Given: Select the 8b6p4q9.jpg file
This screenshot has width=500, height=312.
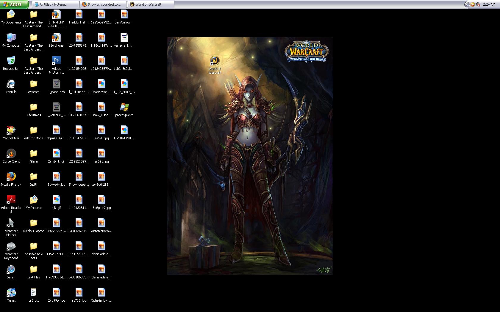Looking at the screenshot, I should [x=101, y=202].
